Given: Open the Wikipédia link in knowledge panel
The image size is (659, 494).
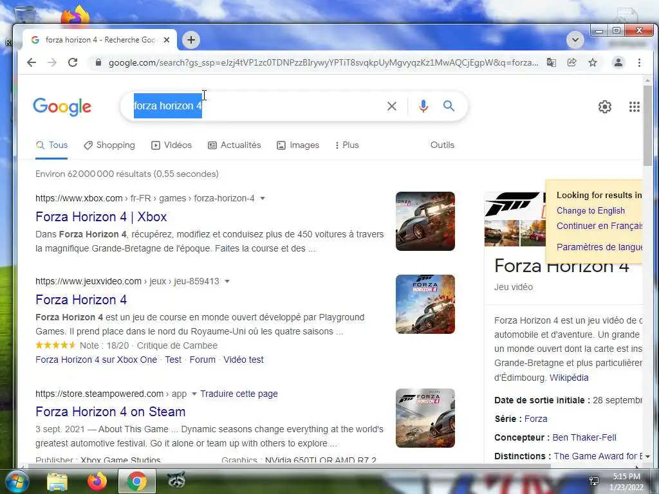Looking at the screenshot, I should click(569, 378).
